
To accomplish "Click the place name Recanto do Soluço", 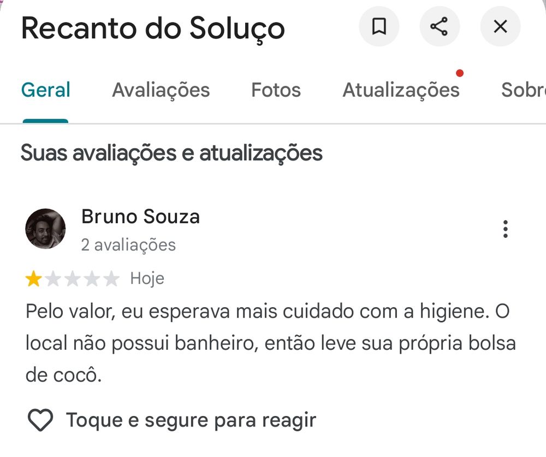I will [152, 28].
